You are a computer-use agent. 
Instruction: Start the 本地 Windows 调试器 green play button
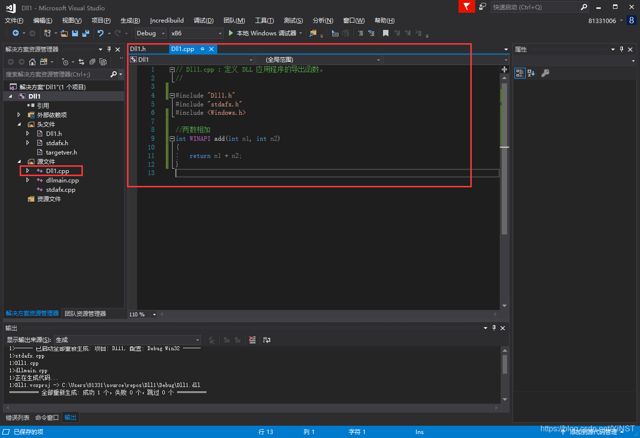(x=232, y=33)
